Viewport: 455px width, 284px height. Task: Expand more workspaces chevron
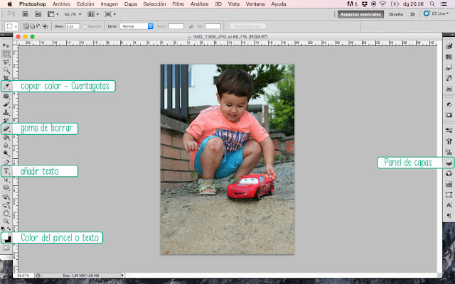click(412, 14)
